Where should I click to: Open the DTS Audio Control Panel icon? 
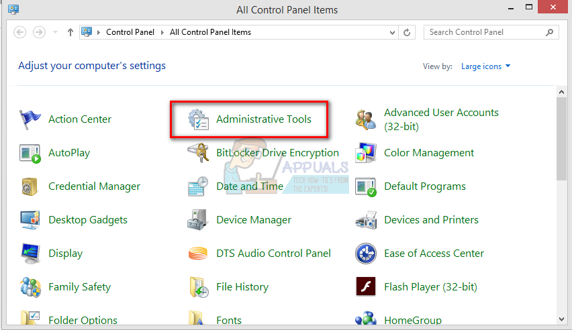(x=198, y=253)
